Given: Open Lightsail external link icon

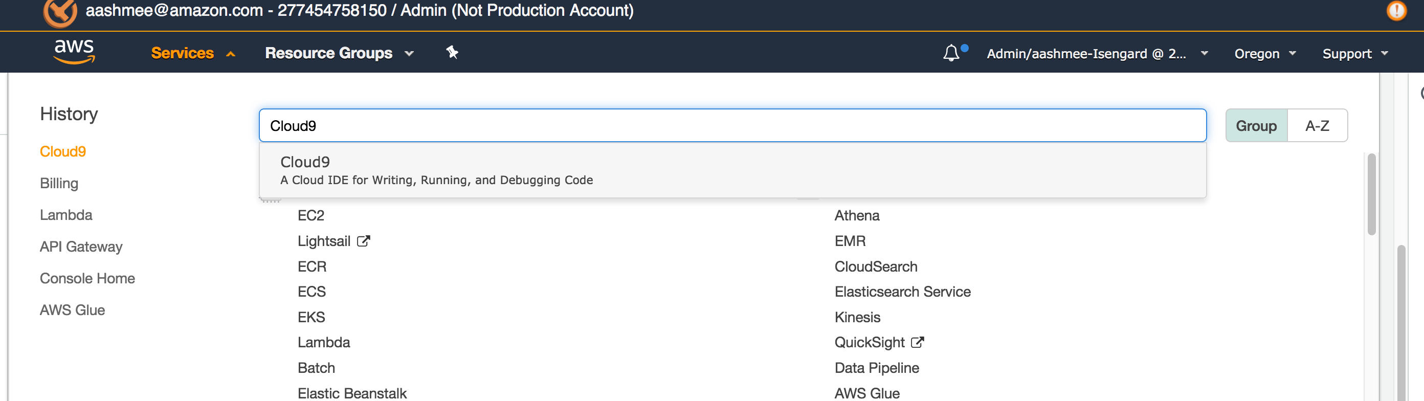Looking at the screenshot, I should (x=363, y=241).
